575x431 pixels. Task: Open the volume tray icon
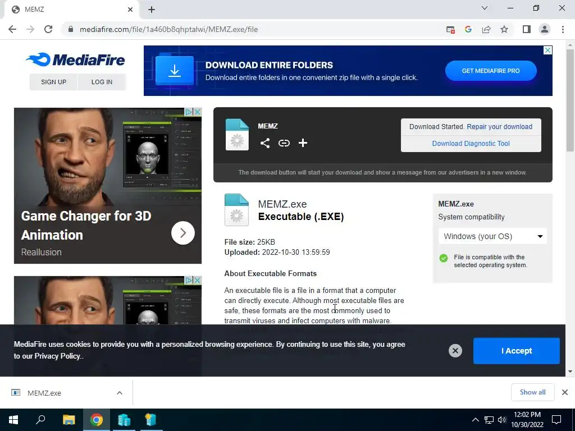pyautogui.click(x=502, y=420)
